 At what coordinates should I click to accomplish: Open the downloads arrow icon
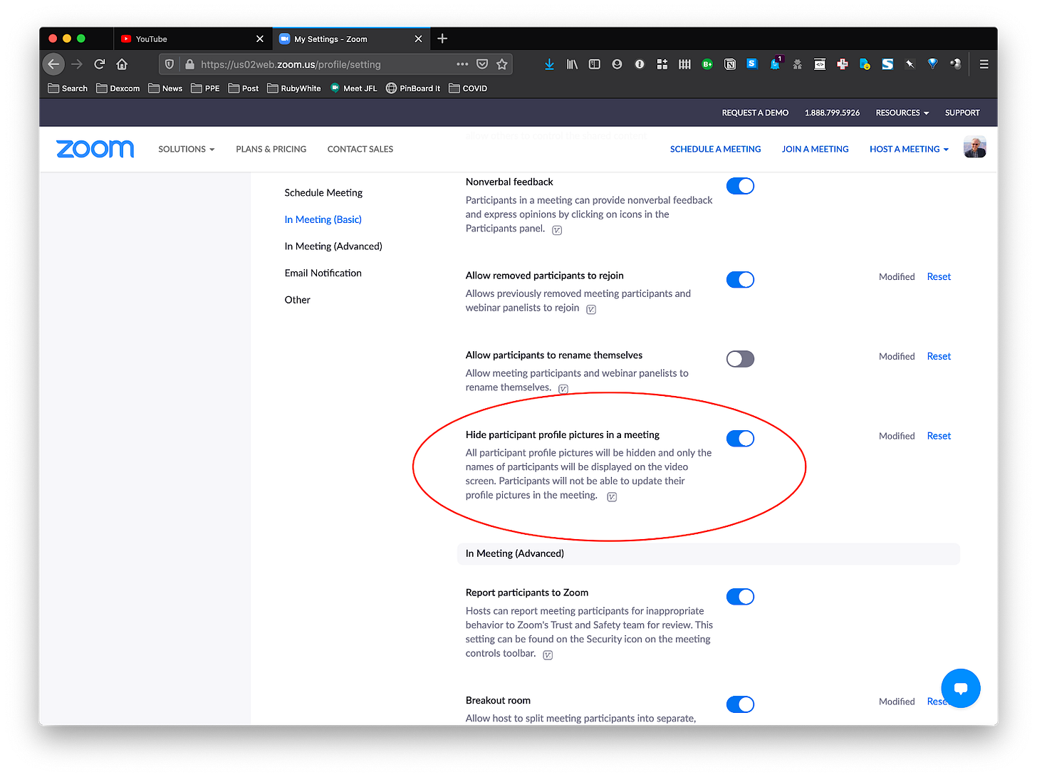pos(549,64)
